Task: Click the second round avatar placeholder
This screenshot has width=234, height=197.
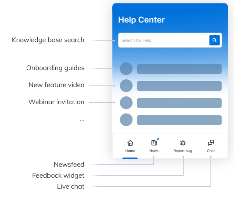Action: 126,86
